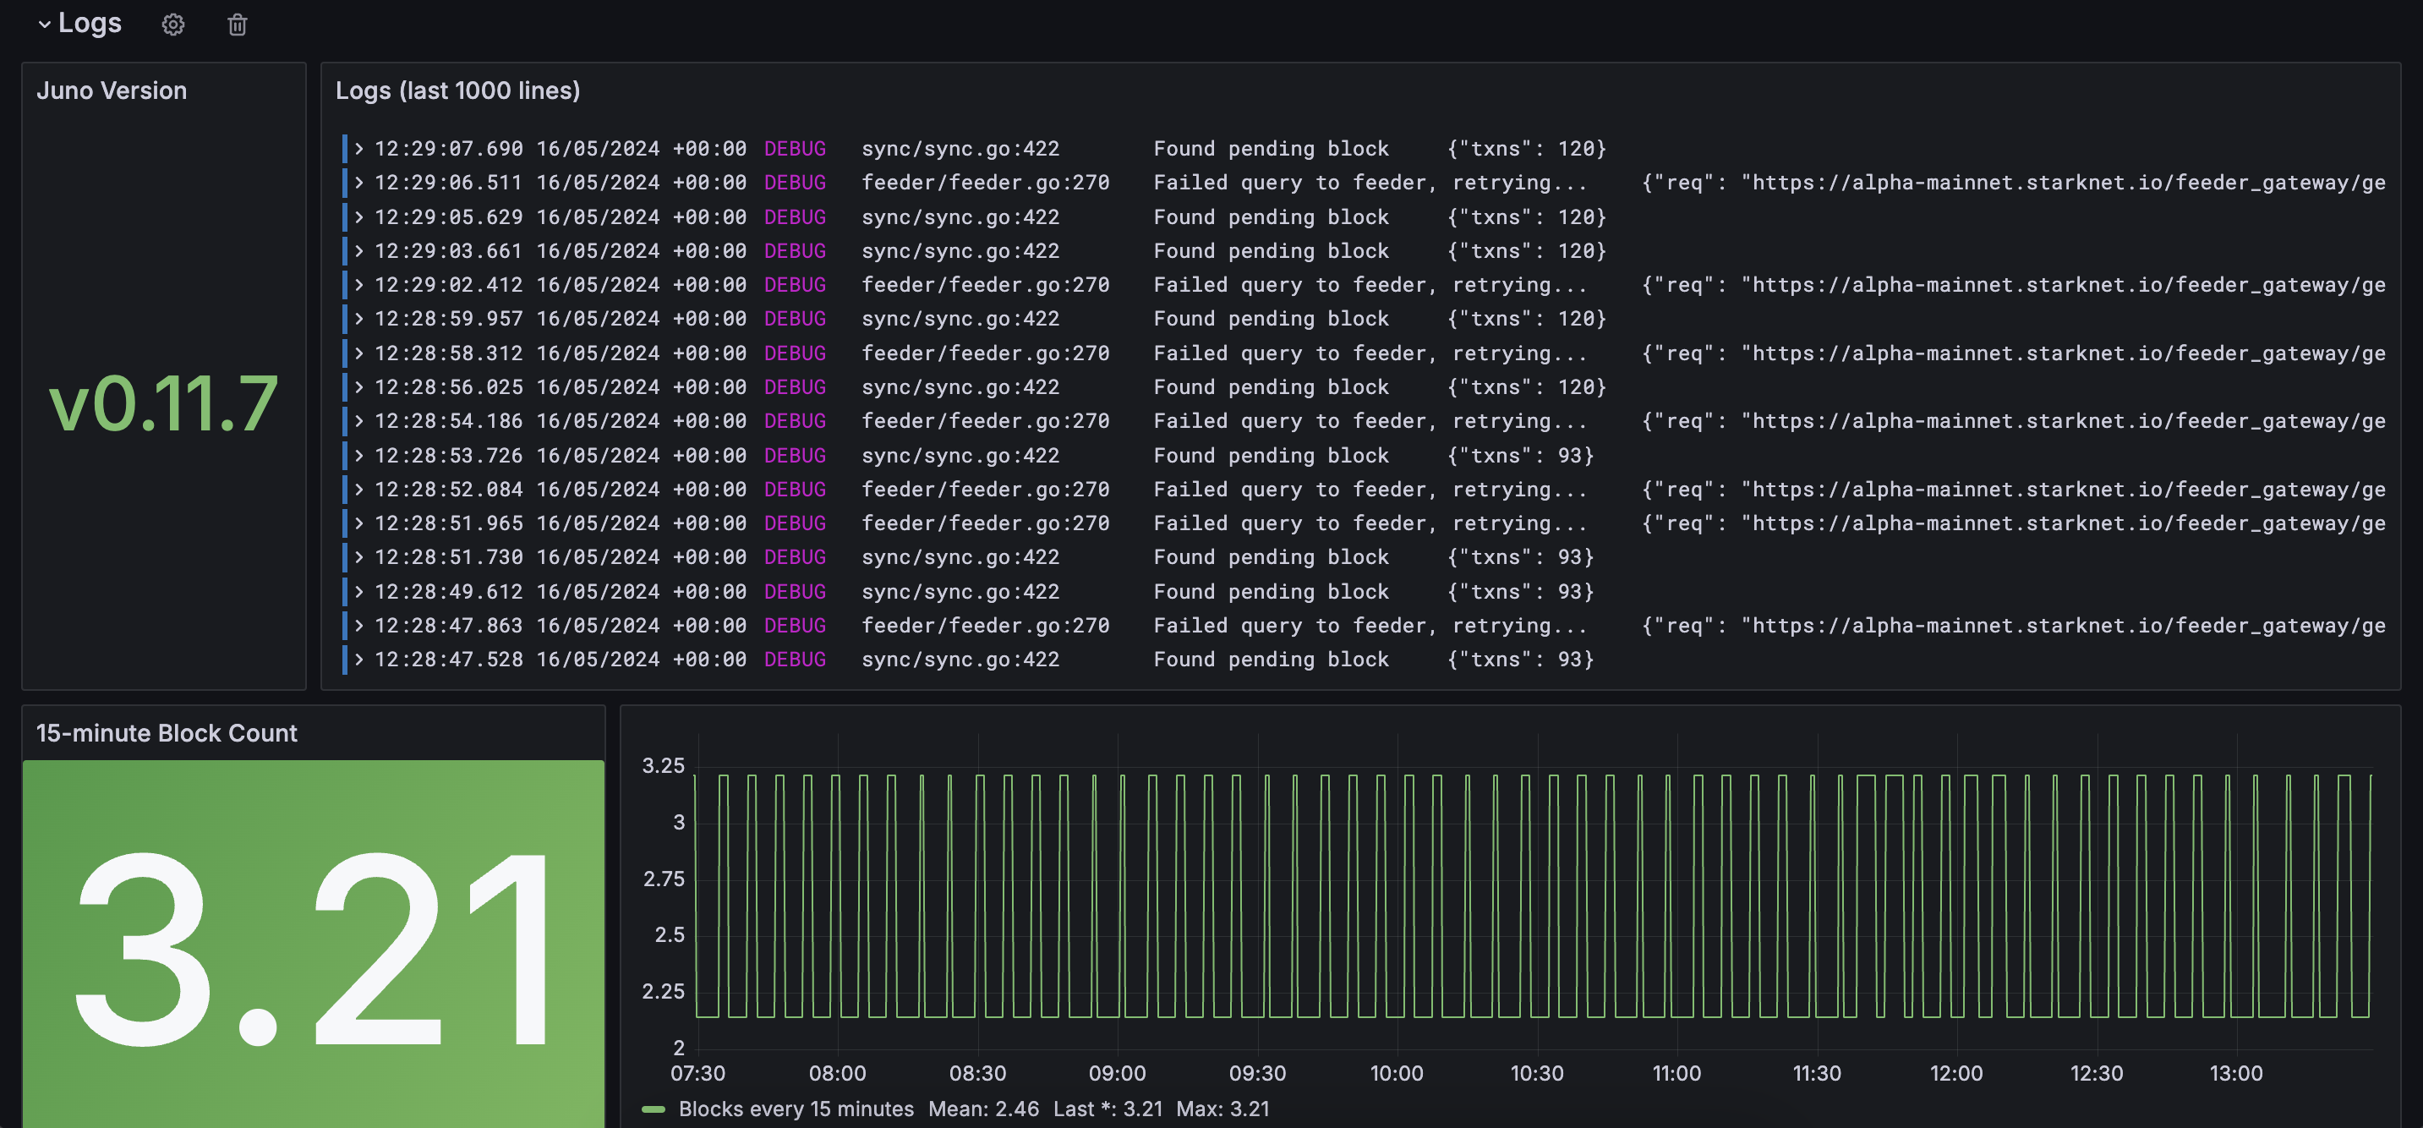Expand log line at 12:28:52.084
This screenshot has width=2423, height=1128.
click(358, 490)
